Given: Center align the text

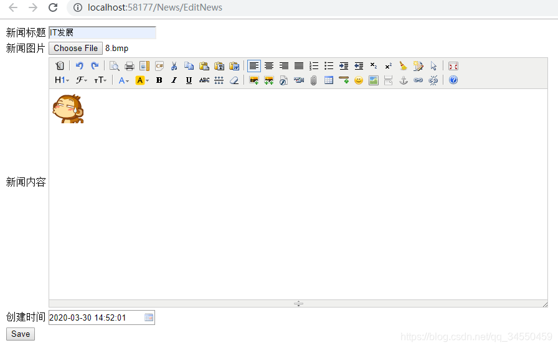Looking at the screenshot, I should pos(268,66).
